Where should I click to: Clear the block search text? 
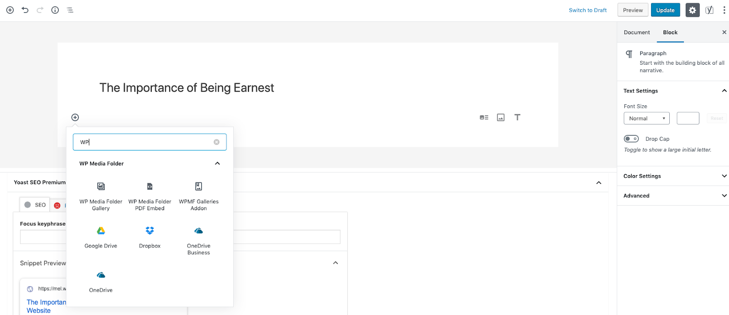(216, 142)
